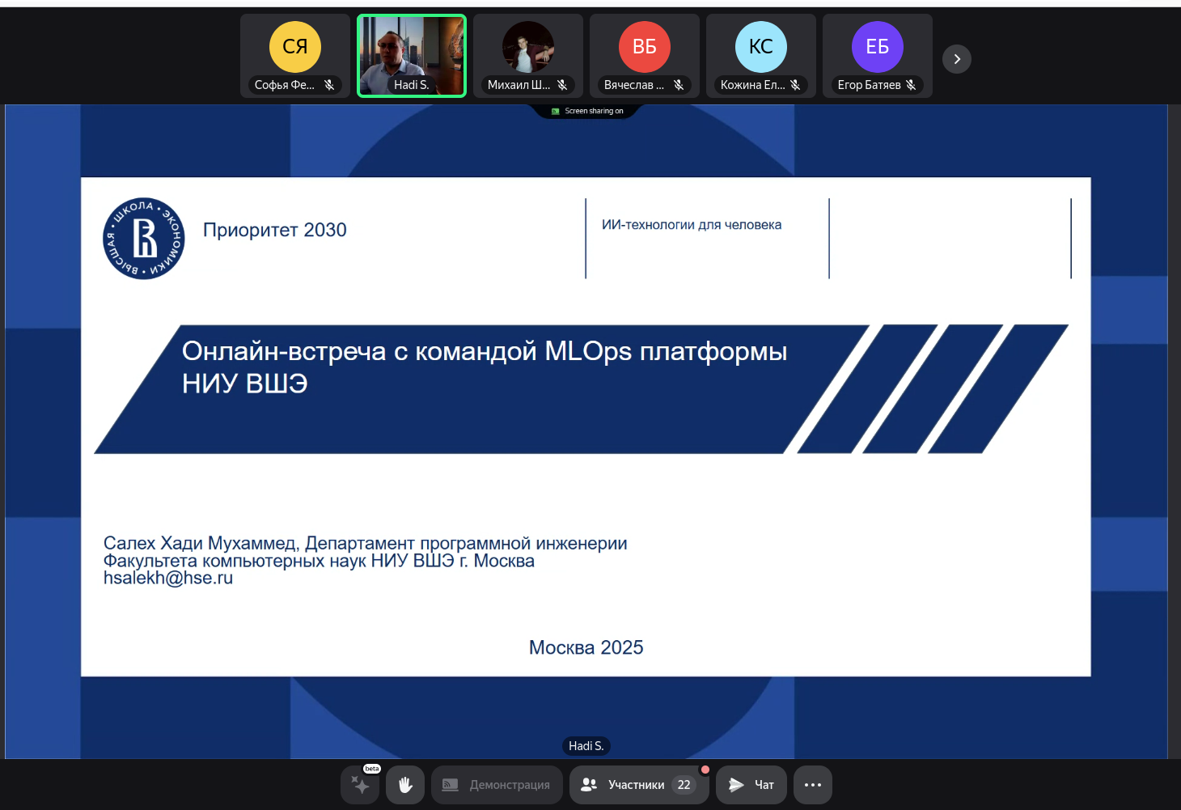This screenshot has height=810, width=1181.
Task: Click muted microphone icon of Егор Батяев
Action: (x=911, y=85)
